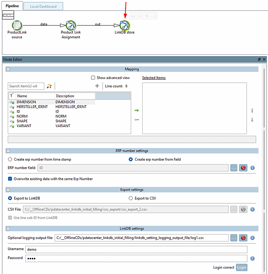Enable Show advanced view checkbox
The height and width of the screenshot is (274, 268).
[x=93, y=78]
